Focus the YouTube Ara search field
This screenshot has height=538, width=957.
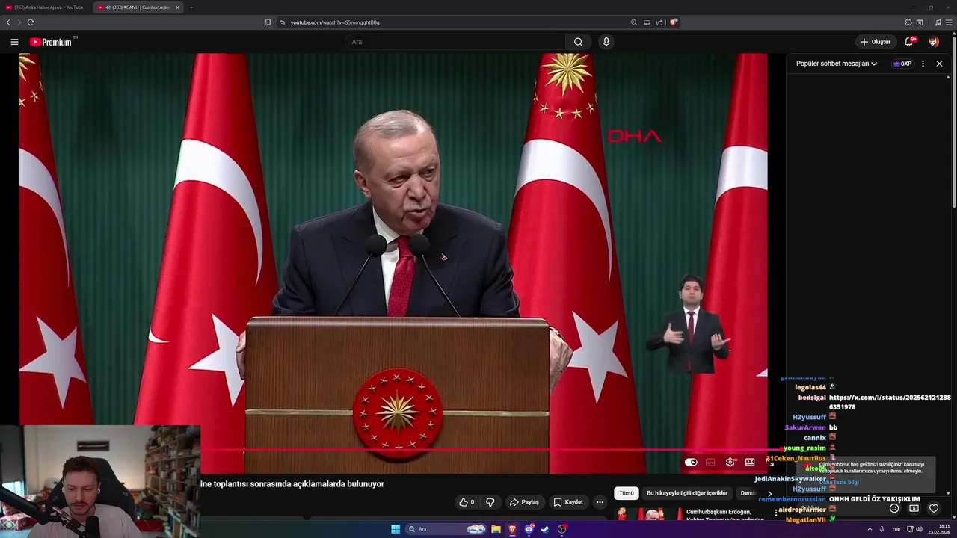point(456,42)
